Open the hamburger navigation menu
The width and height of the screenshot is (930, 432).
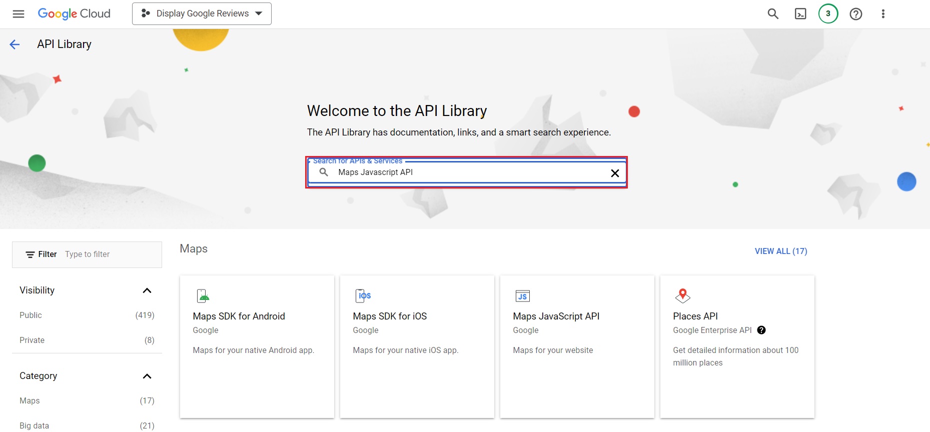pyautogui.click(x=19, y=14)
